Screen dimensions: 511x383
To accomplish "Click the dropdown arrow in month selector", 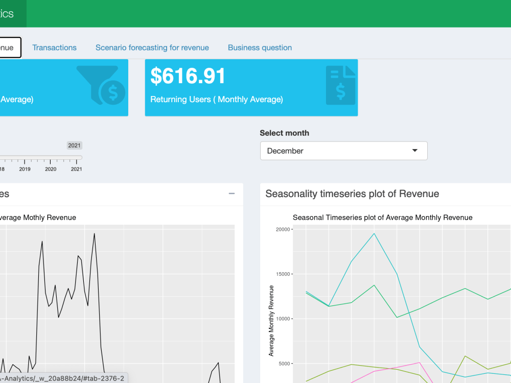I will (414, 151).
